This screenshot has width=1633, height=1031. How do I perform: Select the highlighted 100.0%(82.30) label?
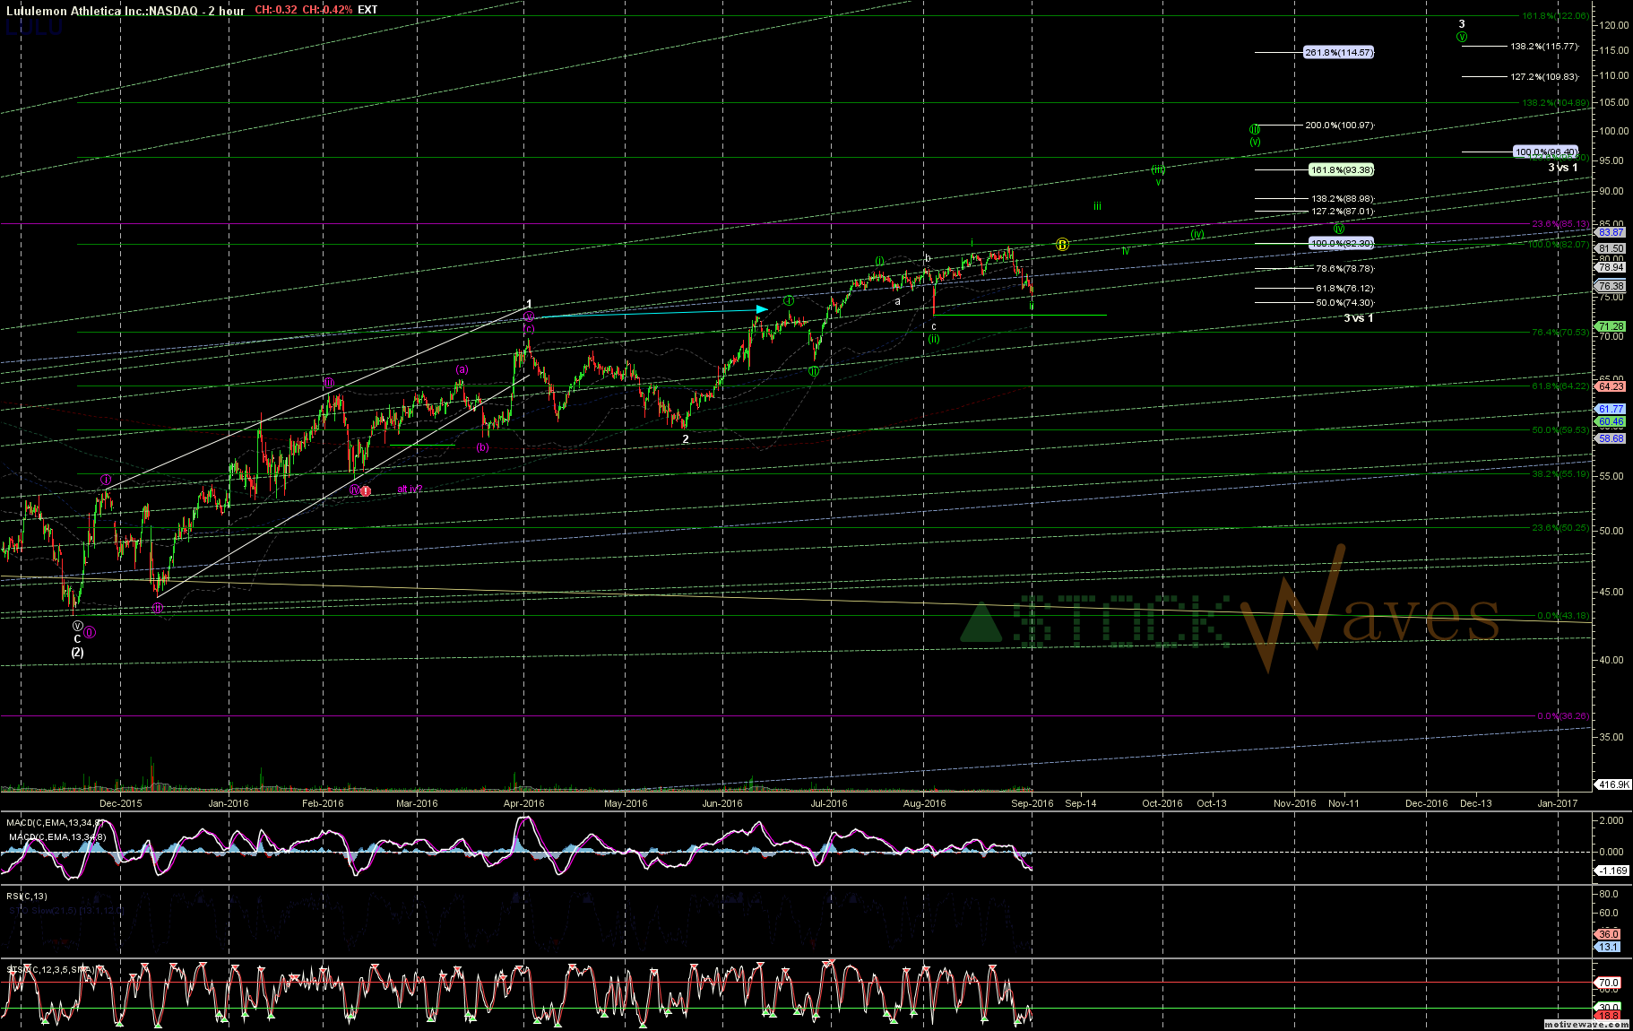[1341, 243]
